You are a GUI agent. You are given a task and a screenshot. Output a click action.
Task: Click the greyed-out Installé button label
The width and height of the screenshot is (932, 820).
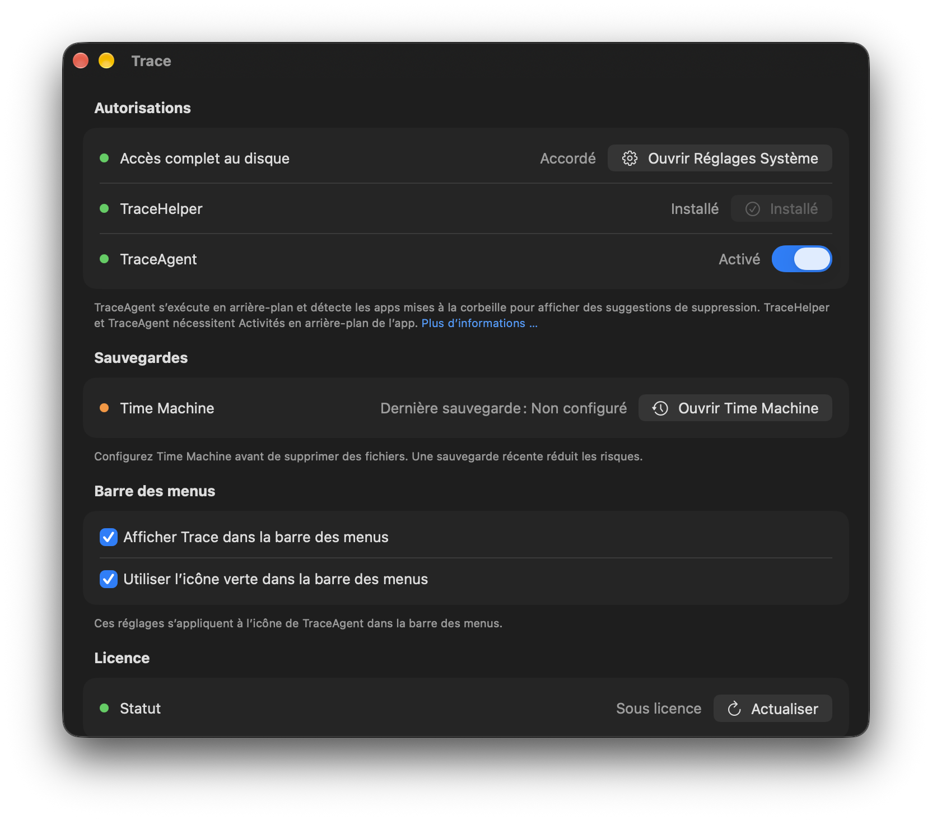pos(794,209)
